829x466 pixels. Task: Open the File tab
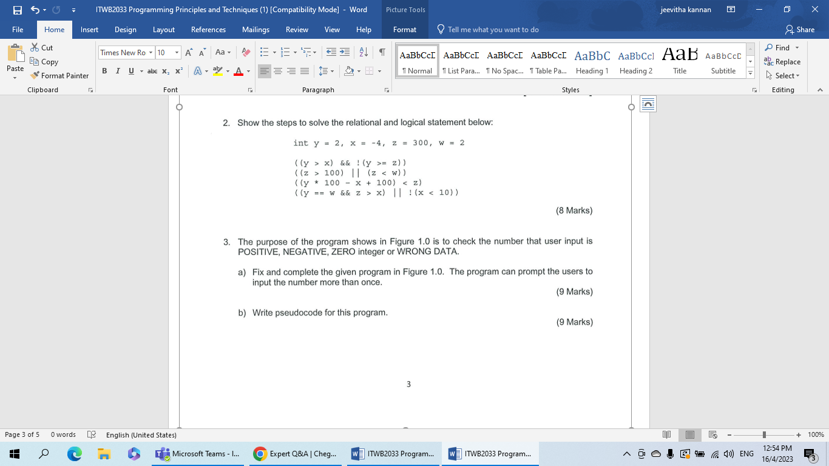click(18, 30)
